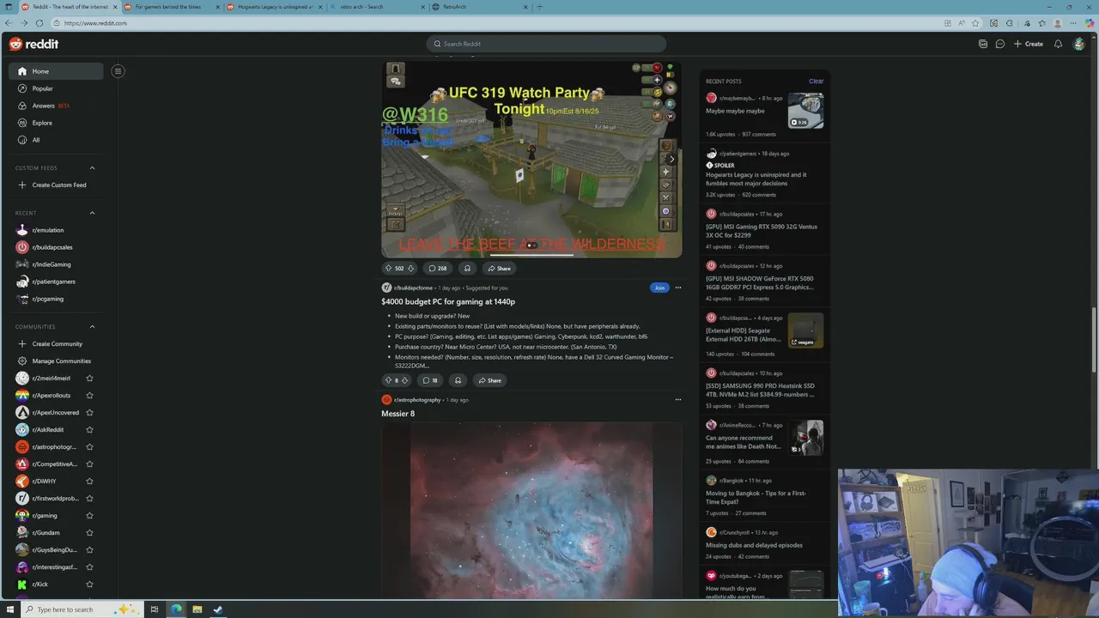Reload the page with refresh icon
Image resolution: width=1099 pixels, height=618 pixels.
40,23
